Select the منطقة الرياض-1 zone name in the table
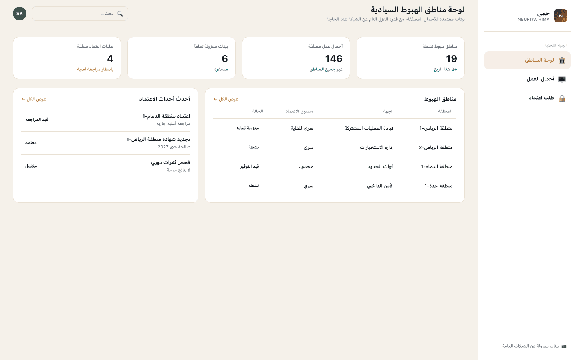 tap(436, 128)
